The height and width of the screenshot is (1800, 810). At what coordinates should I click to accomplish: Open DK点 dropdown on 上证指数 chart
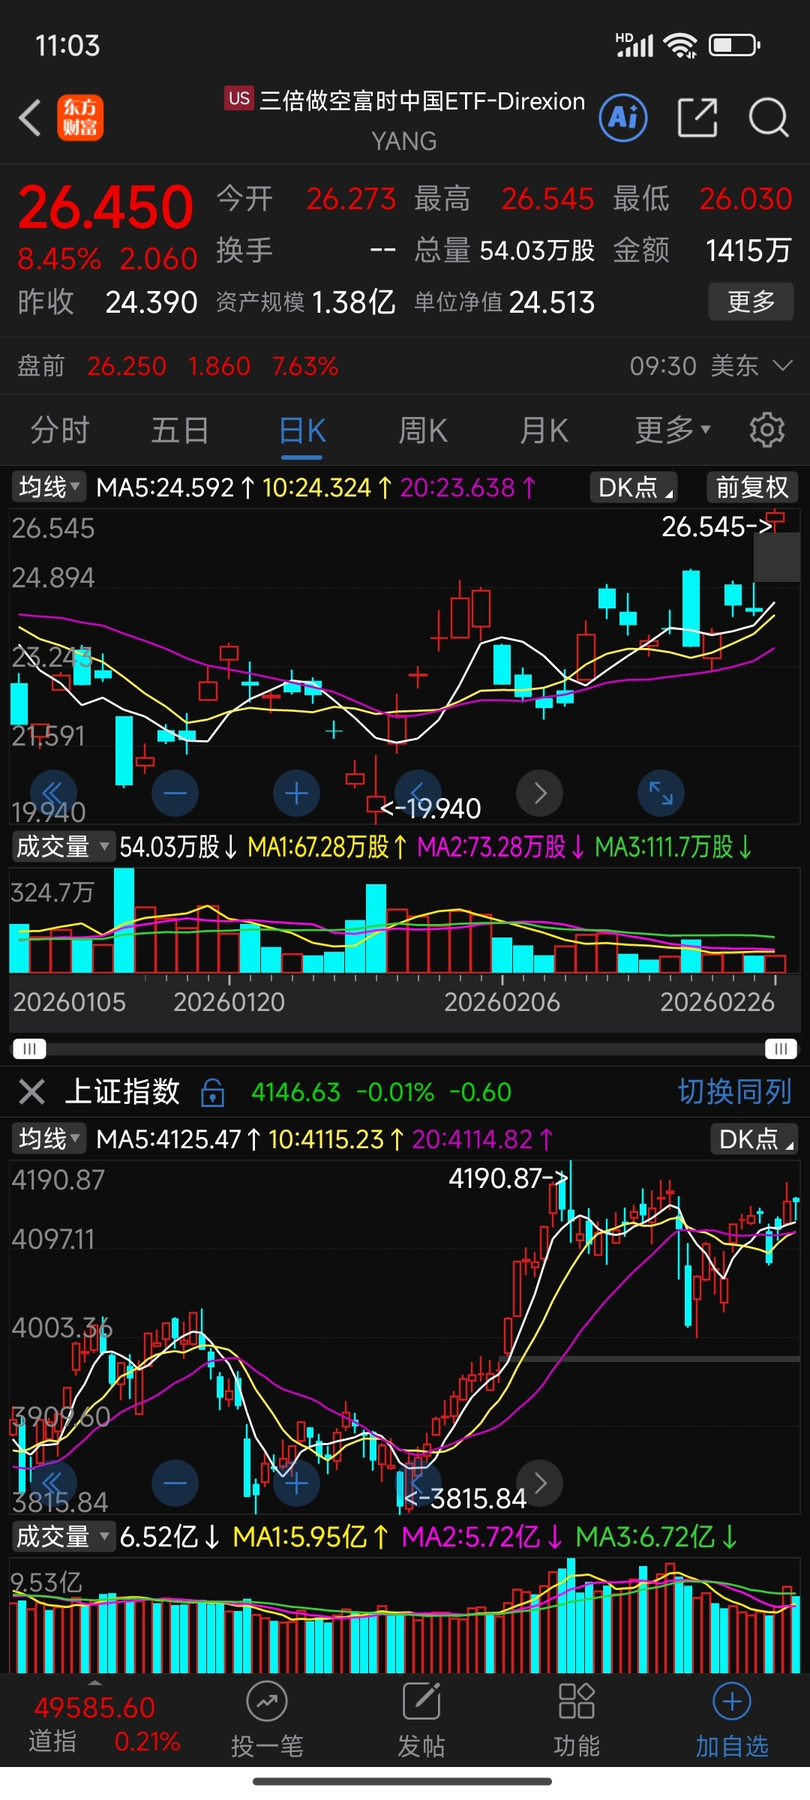(x=754, y=1139)
